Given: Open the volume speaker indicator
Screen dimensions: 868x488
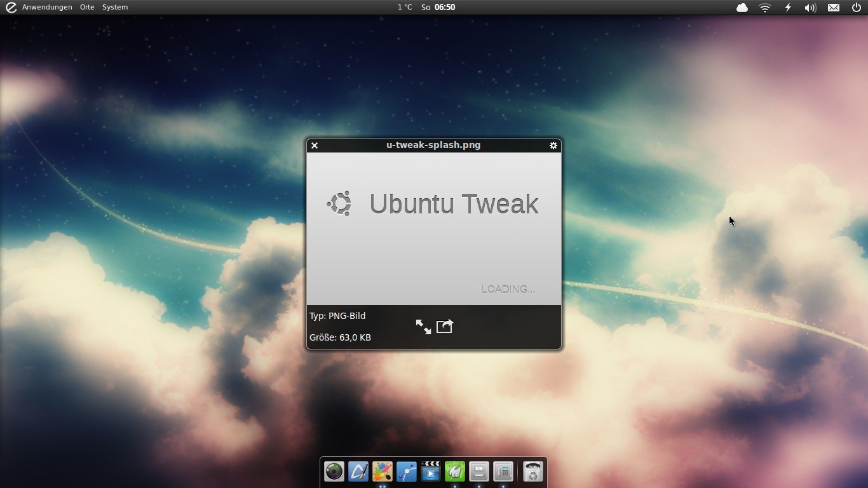Looking at the screenshot, I should click(x=810, y=8).
